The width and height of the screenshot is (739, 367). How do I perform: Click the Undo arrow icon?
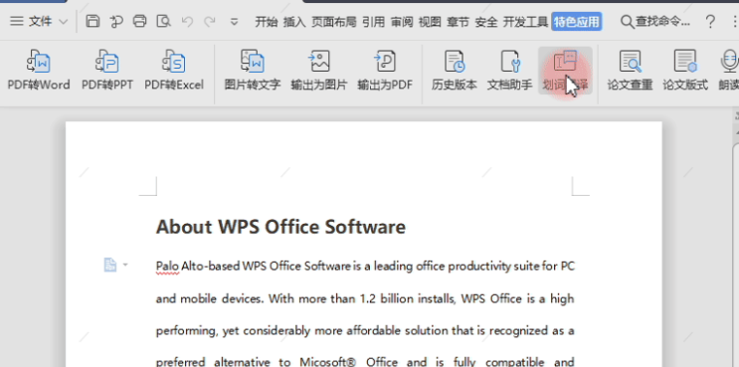click(x=188, y=21)
